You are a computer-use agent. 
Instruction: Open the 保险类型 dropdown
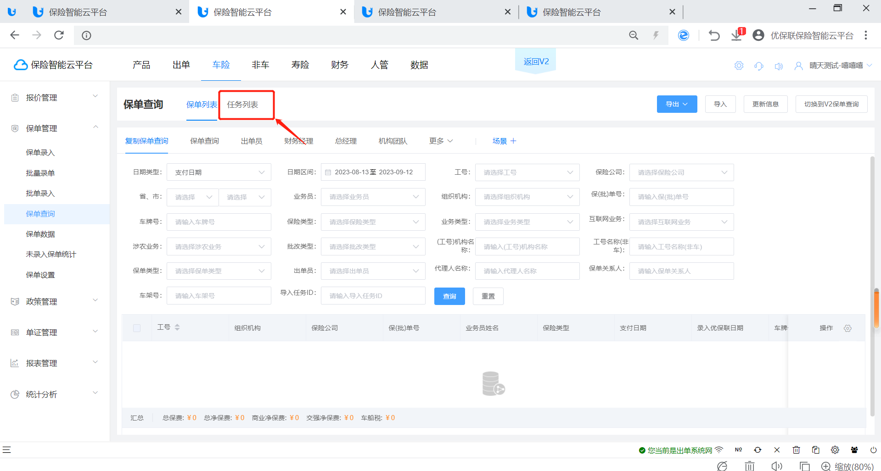pos(373,222)
